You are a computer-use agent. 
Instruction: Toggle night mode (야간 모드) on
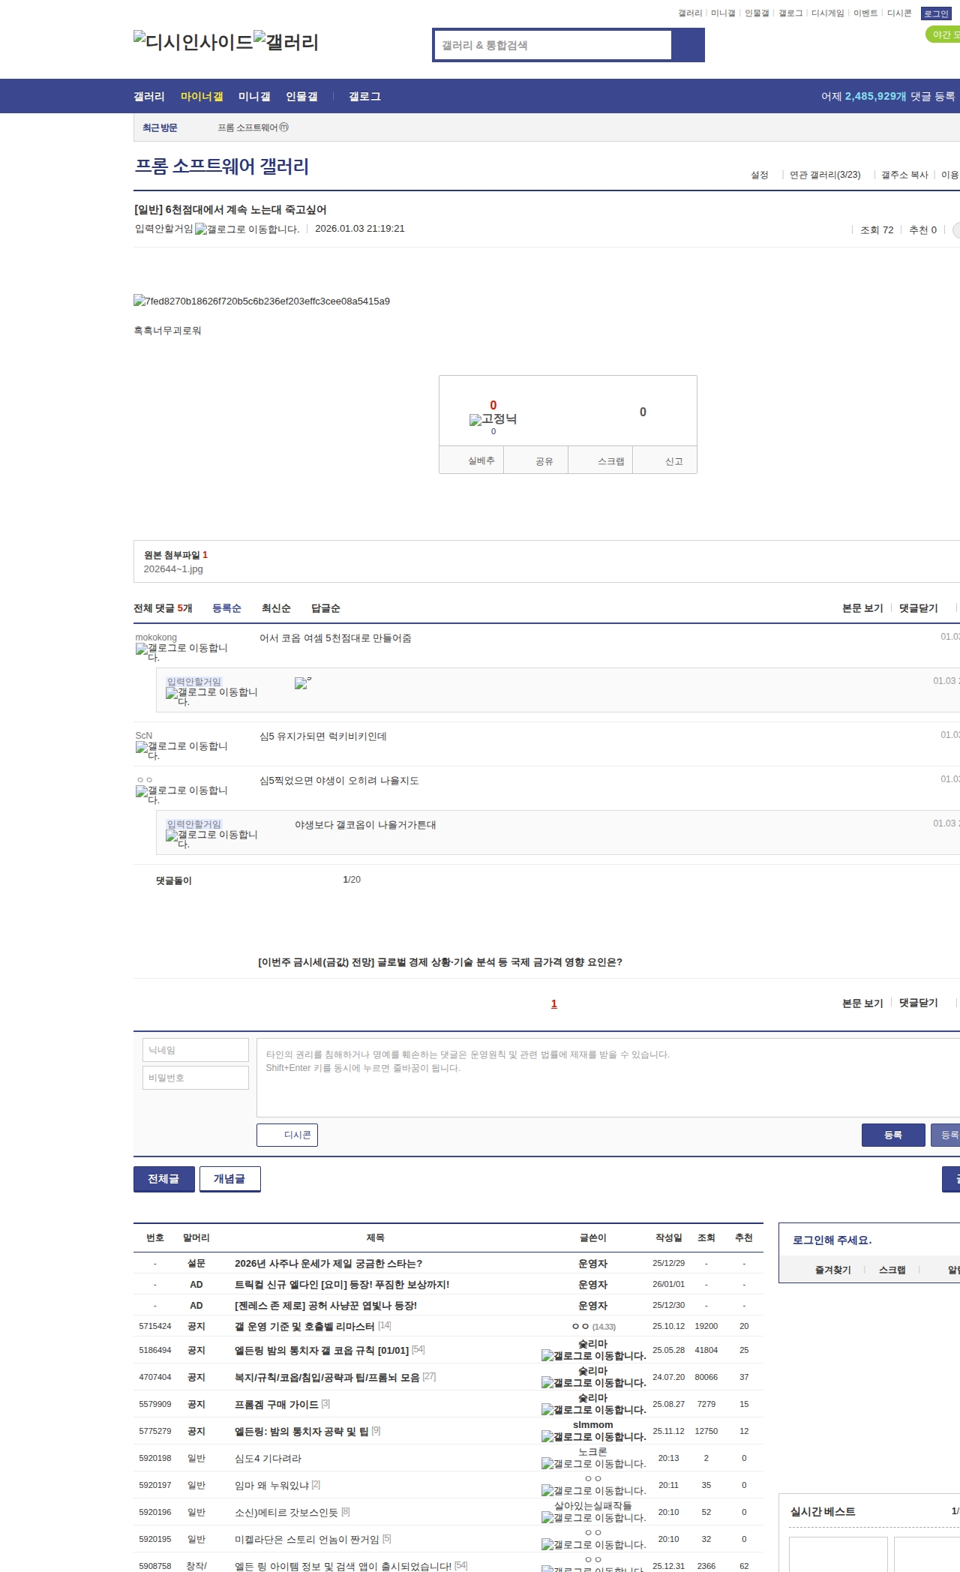pos(942,34)
